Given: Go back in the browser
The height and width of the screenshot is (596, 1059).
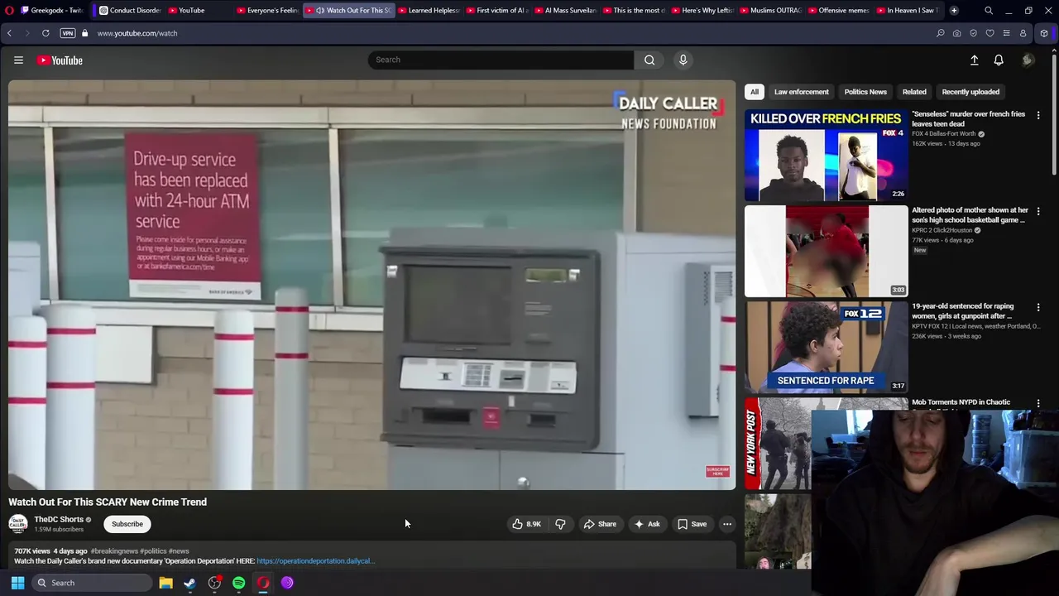Looking at the screenshot, I should [9, 33].
